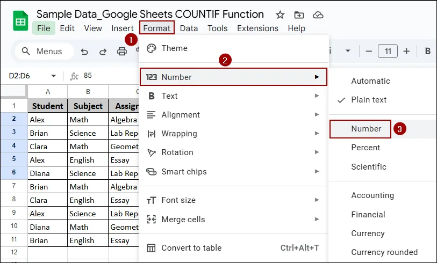Select Financial format
This screenshot has width=437, height=263.
383,215
